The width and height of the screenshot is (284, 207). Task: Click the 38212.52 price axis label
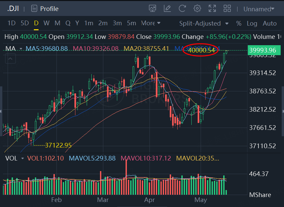(263, 109)
